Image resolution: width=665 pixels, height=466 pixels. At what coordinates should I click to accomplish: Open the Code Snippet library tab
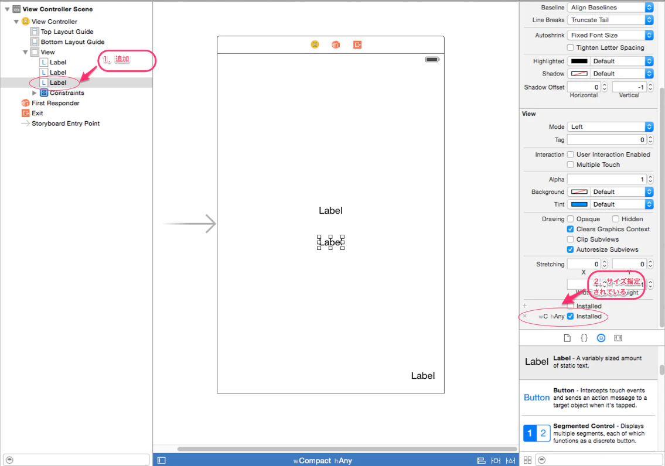pos(584,338)
